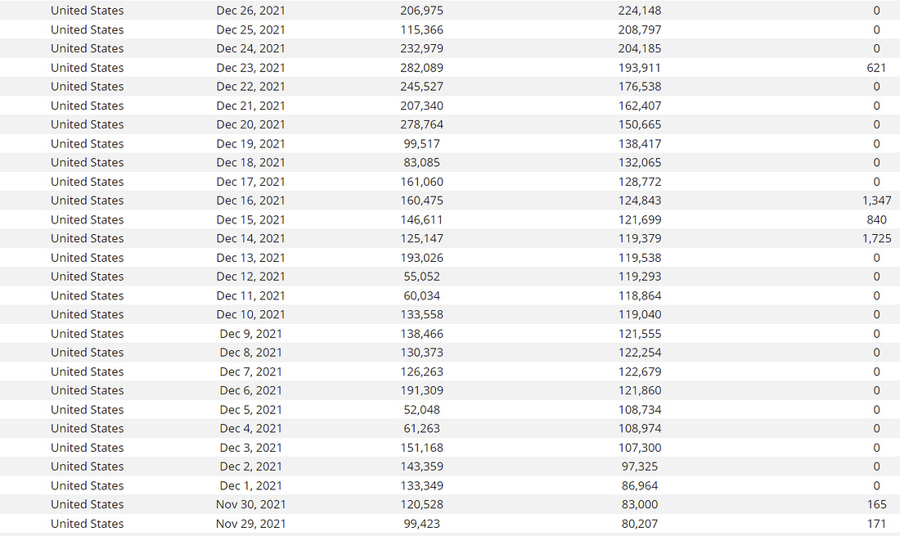Select United States in Nov 29 row

pyautogui.click(x=88, y=524)
